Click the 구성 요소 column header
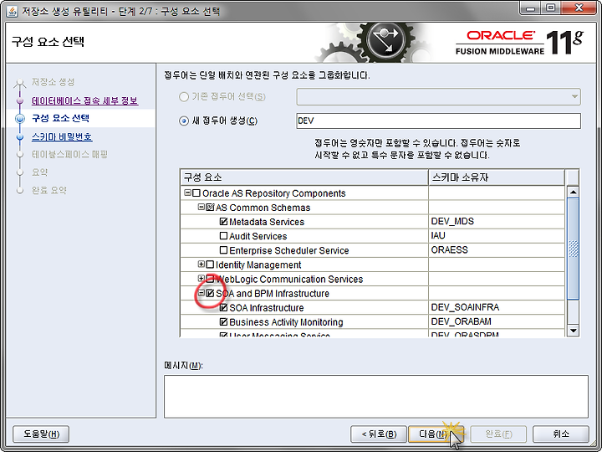The height and width of the screenshot is (452, 602). click(x=304, y=177)
